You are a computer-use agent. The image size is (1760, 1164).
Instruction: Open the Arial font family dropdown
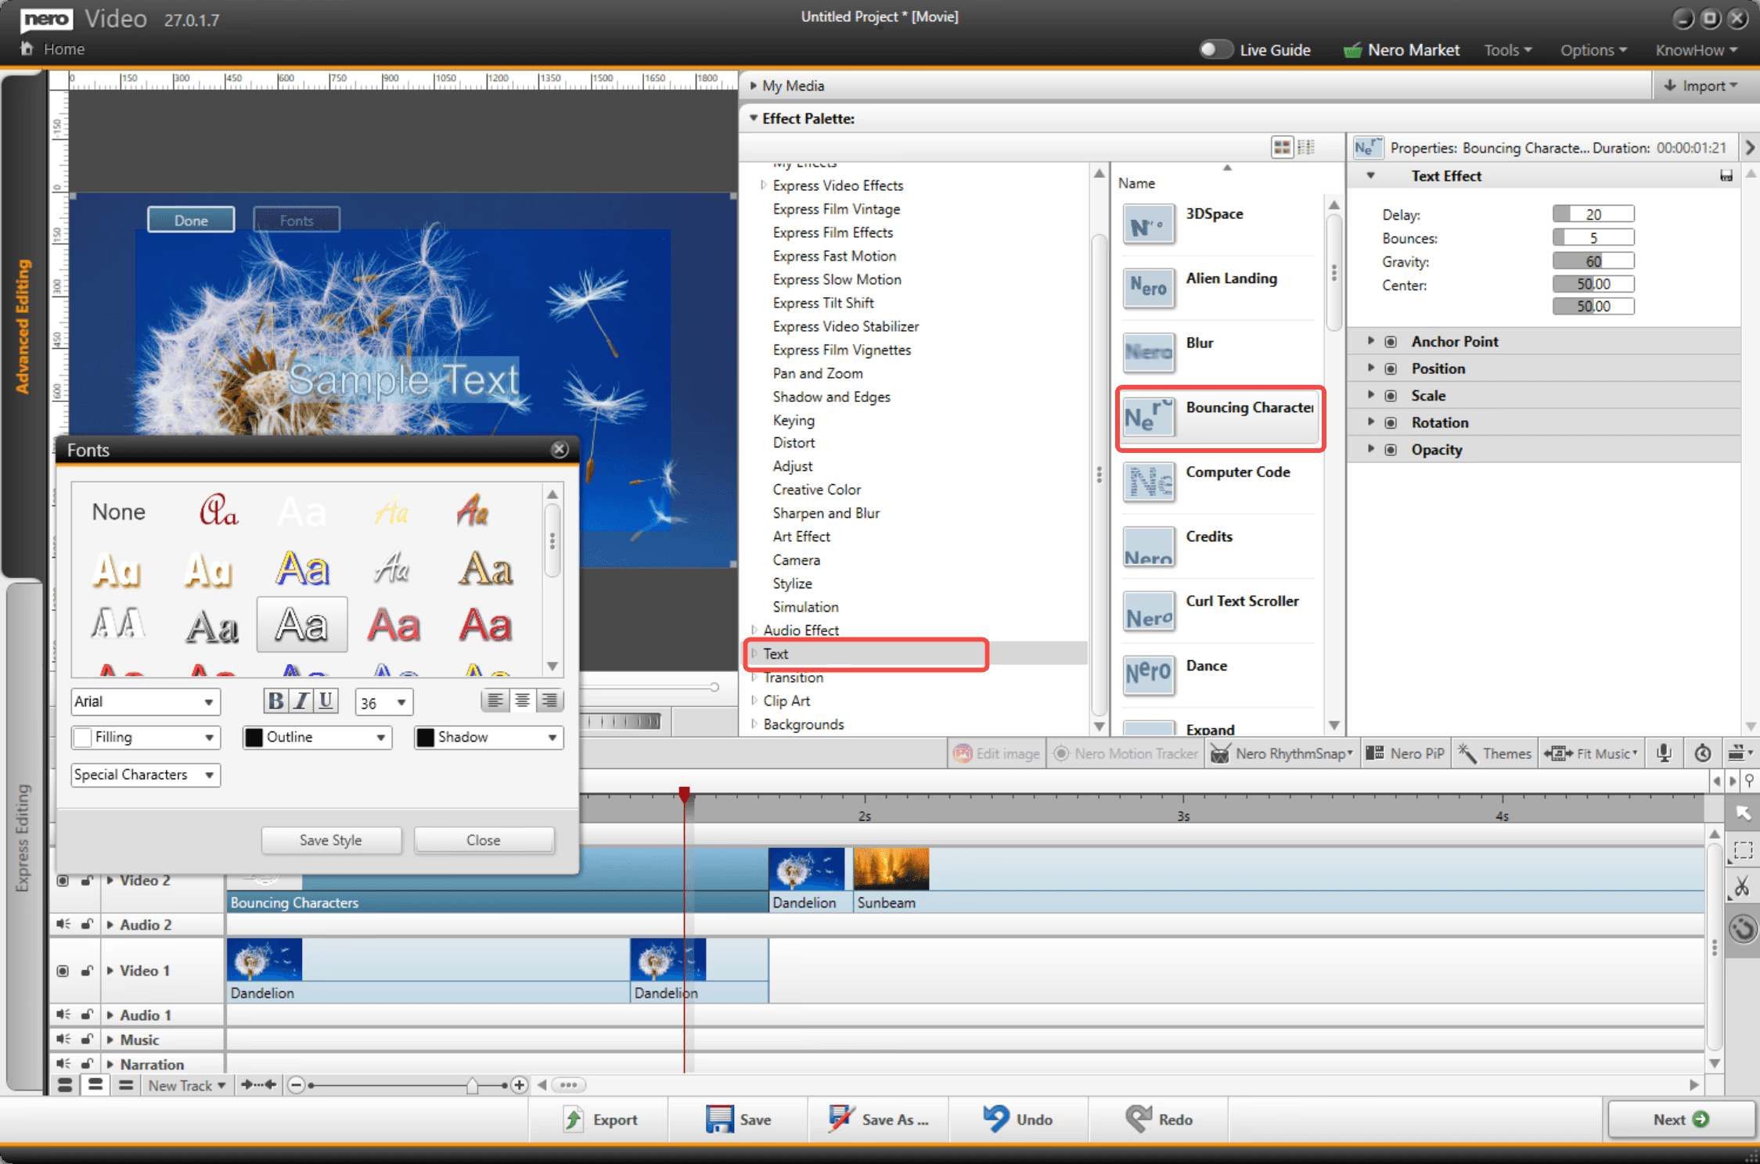146,702
